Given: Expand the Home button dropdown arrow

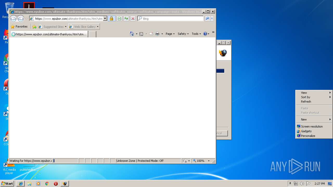Looking at the screenshot, I should pos(137,34).
